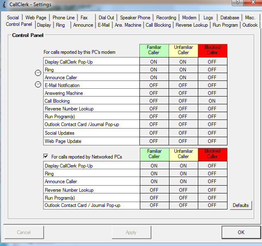
Task: Select the Logs tab
Action: (x=208, y=18)
